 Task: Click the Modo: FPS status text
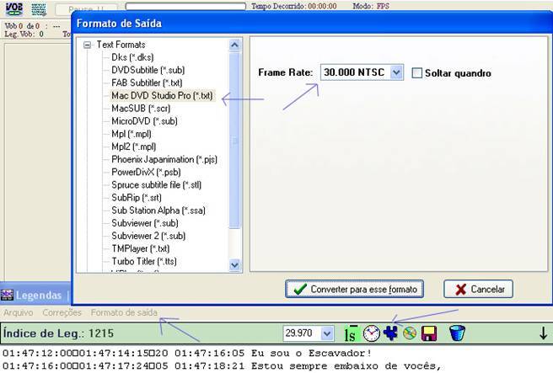(371, 6)
